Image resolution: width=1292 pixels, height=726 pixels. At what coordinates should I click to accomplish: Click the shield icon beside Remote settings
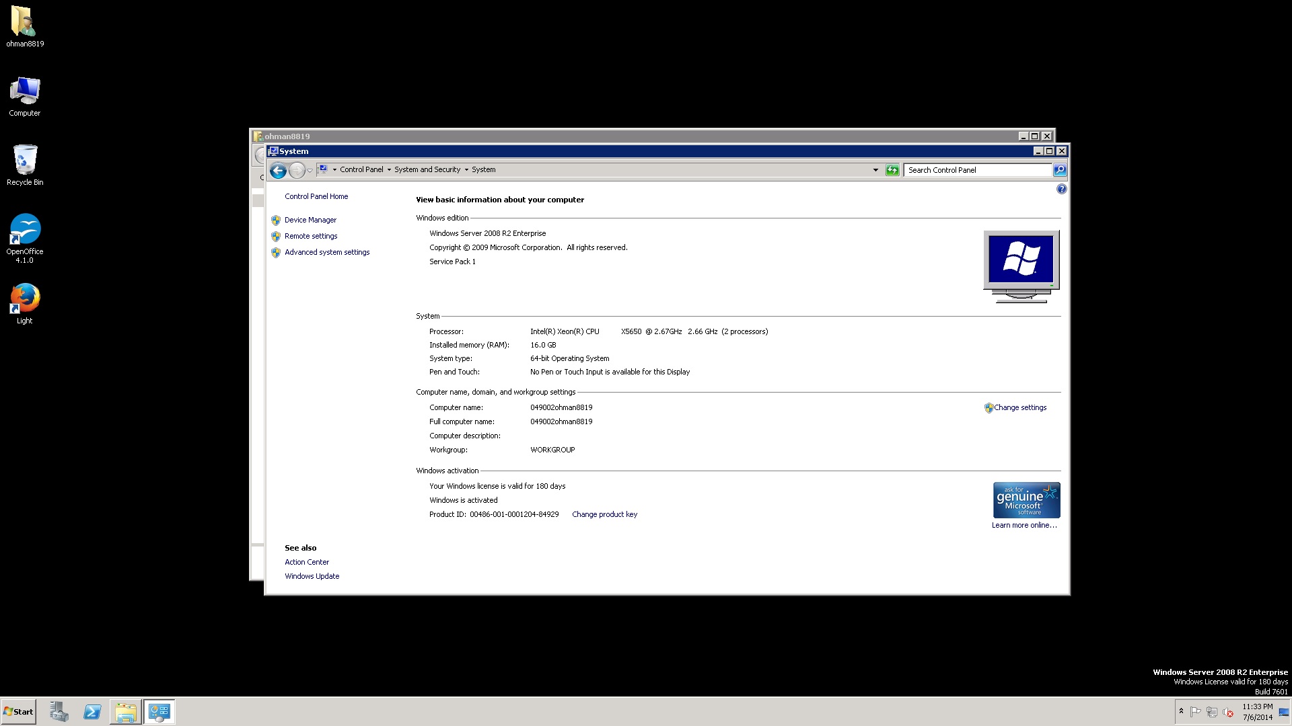point(276,236)
